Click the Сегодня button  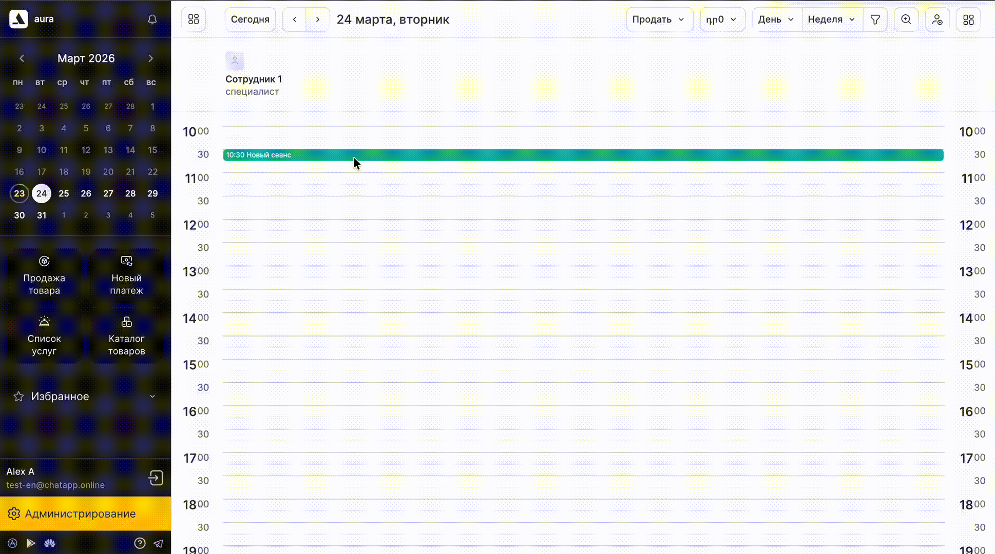click(250, 19)
